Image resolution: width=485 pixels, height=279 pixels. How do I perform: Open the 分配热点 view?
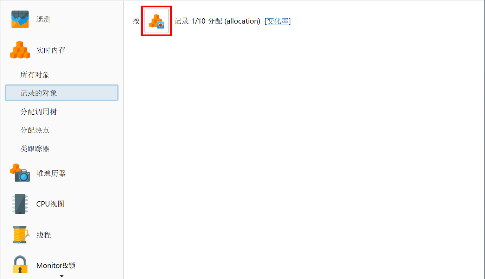(x=35, y=130)
